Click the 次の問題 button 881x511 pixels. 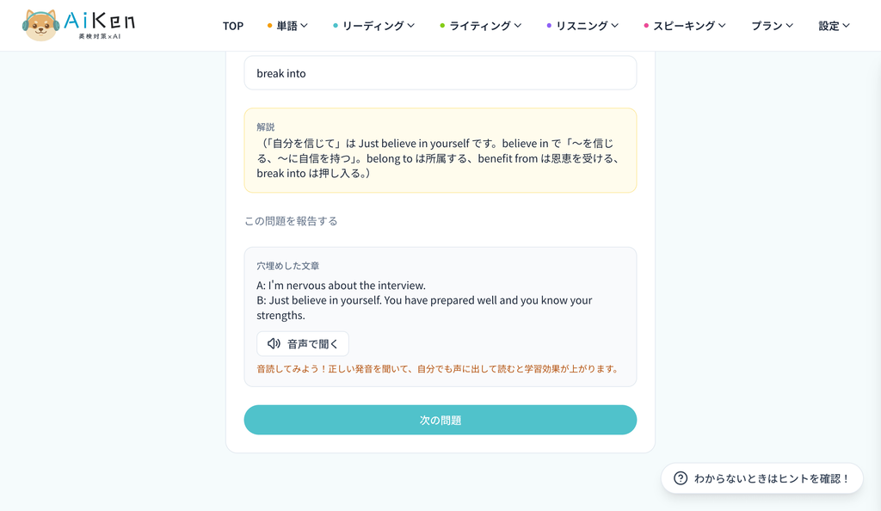[440, 420]
